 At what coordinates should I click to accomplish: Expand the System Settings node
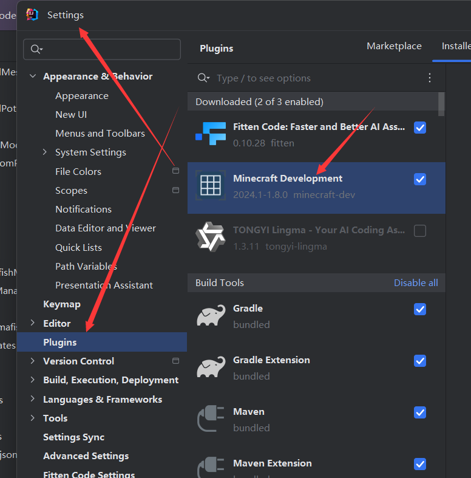pyautogui.click(x=45, y=152)
